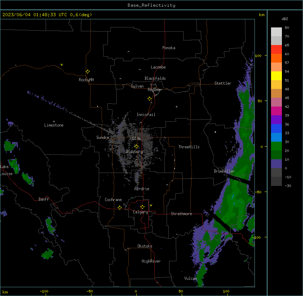Viewport: 303px width, 296px height.
Task: Click the 10 dBZ violet color swatch
Action: coord(276,163)
